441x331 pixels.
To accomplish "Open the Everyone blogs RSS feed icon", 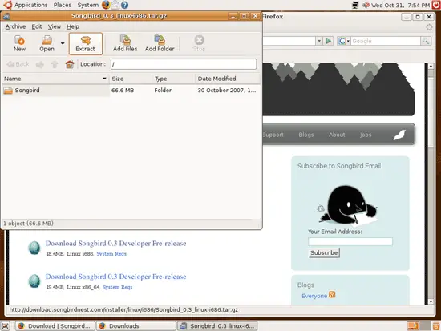I will [332, 294].
